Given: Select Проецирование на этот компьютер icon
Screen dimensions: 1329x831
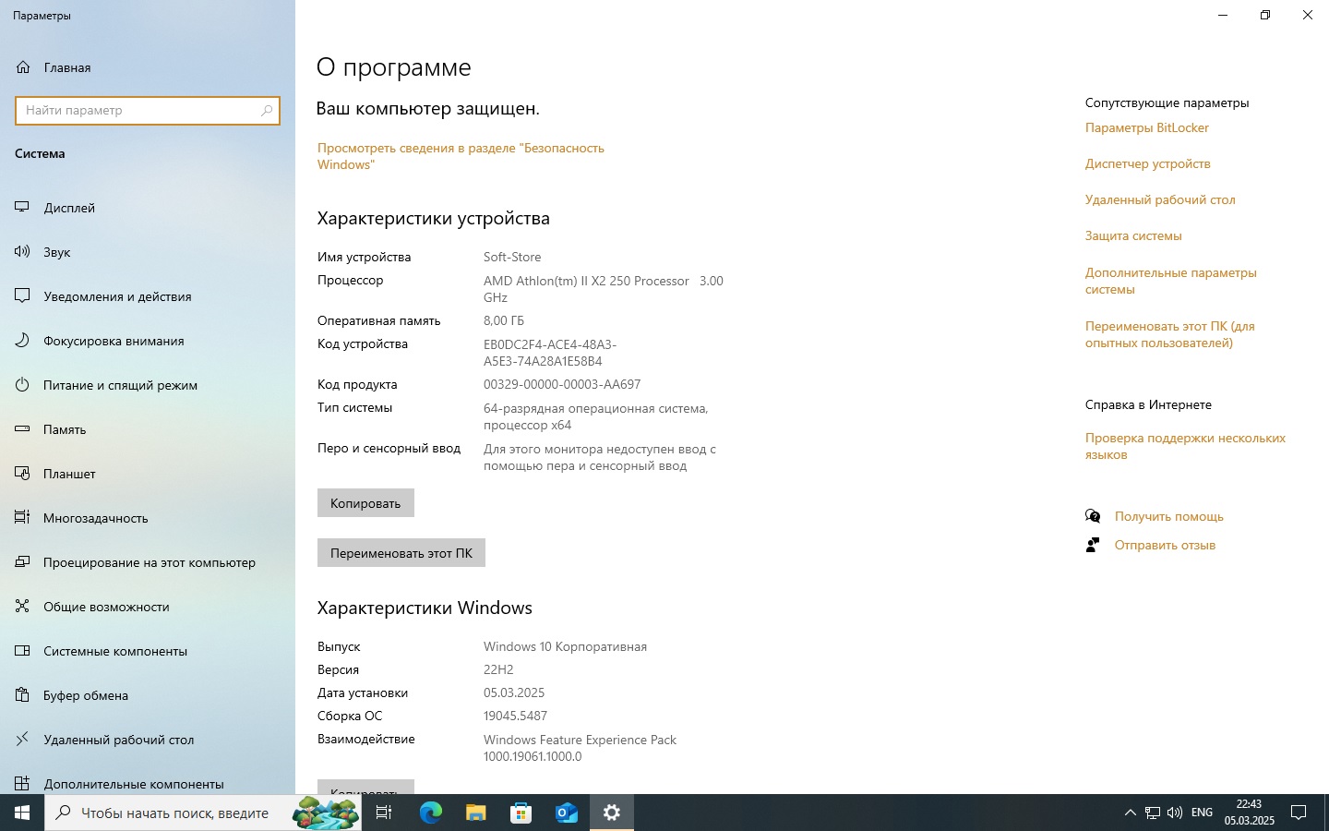Looking at the screenshot, I should (23, 562).
